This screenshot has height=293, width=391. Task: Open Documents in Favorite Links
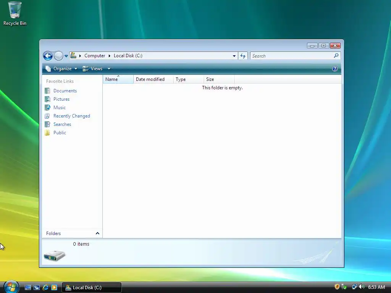pos(65,91)
